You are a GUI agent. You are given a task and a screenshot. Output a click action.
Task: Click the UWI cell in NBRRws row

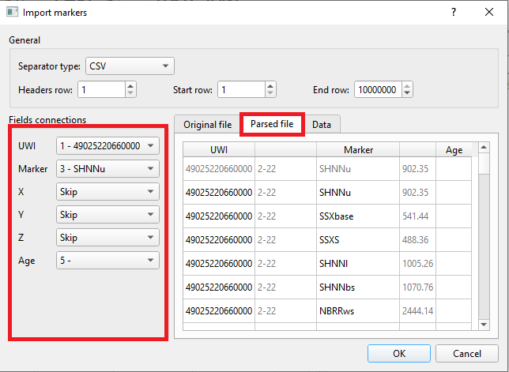[x=219, y=310]
